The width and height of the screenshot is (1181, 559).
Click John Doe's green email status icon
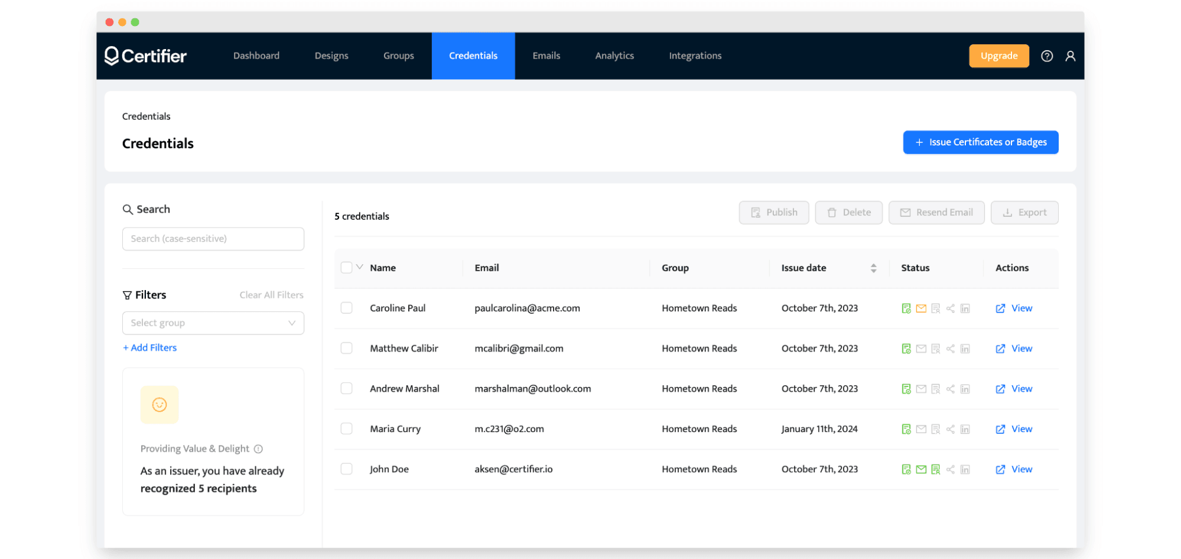[920, 469]
